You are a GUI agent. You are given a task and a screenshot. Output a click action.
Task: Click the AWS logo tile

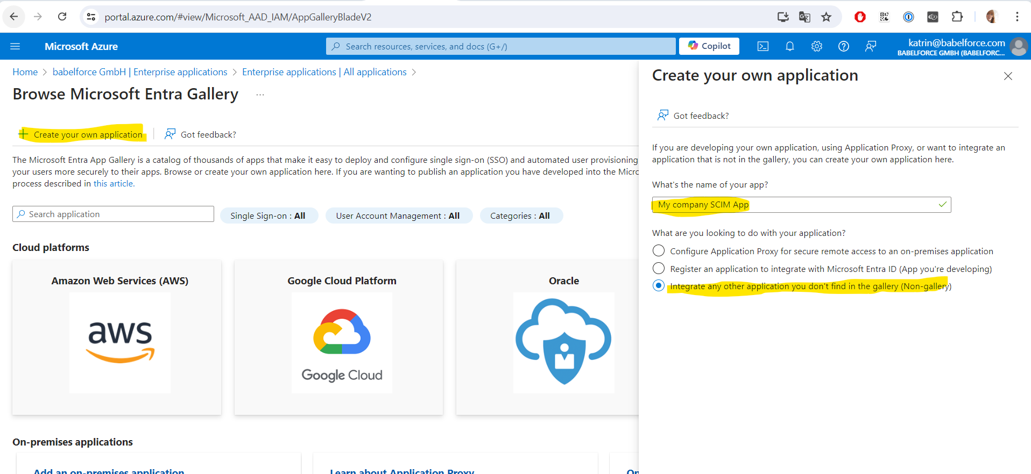tap(120, 343)
